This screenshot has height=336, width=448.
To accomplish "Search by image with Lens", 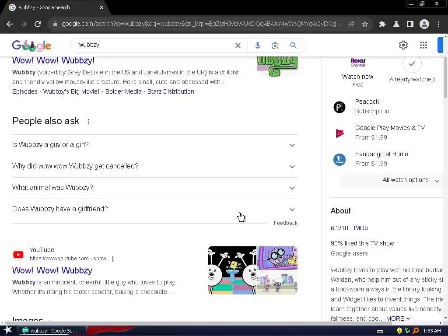I will [275, 45].
